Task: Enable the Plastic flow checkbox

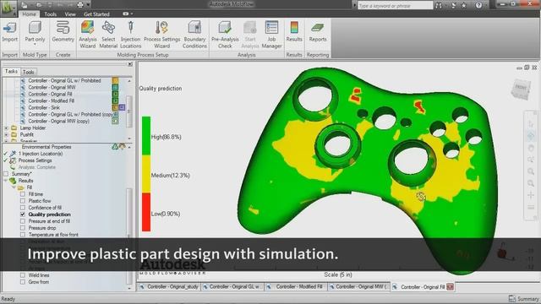Action: click(23, 201)
